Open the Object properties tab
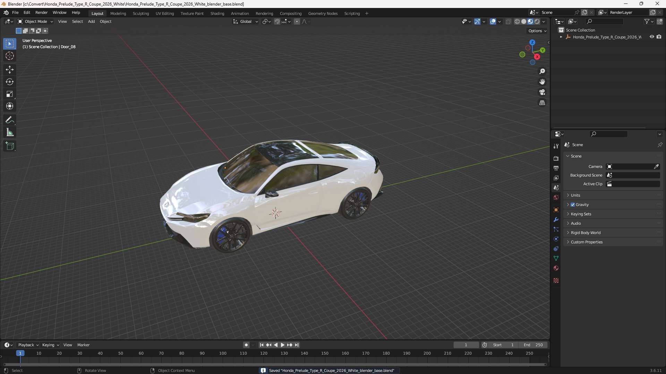Screen dimensions: 666x374 click(x=556, y=210)
